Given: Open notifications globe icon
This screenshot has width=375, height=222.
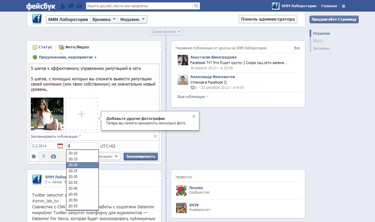Looking at the screenshot, I should [x=79, y=6].
